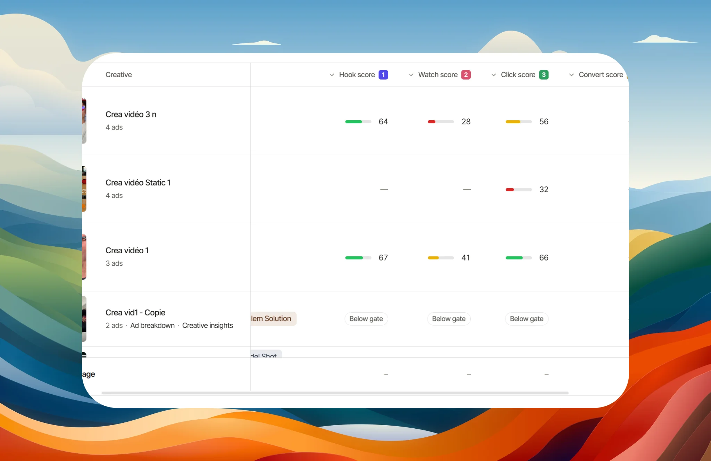Click the red sort badge 2

466,75
